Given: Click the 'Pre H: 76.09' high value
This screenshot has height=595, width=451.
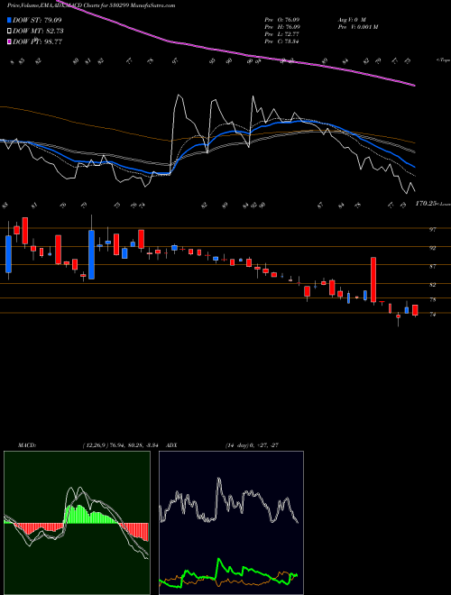Looking at the screenshot, I should click(x=282, y=27).
